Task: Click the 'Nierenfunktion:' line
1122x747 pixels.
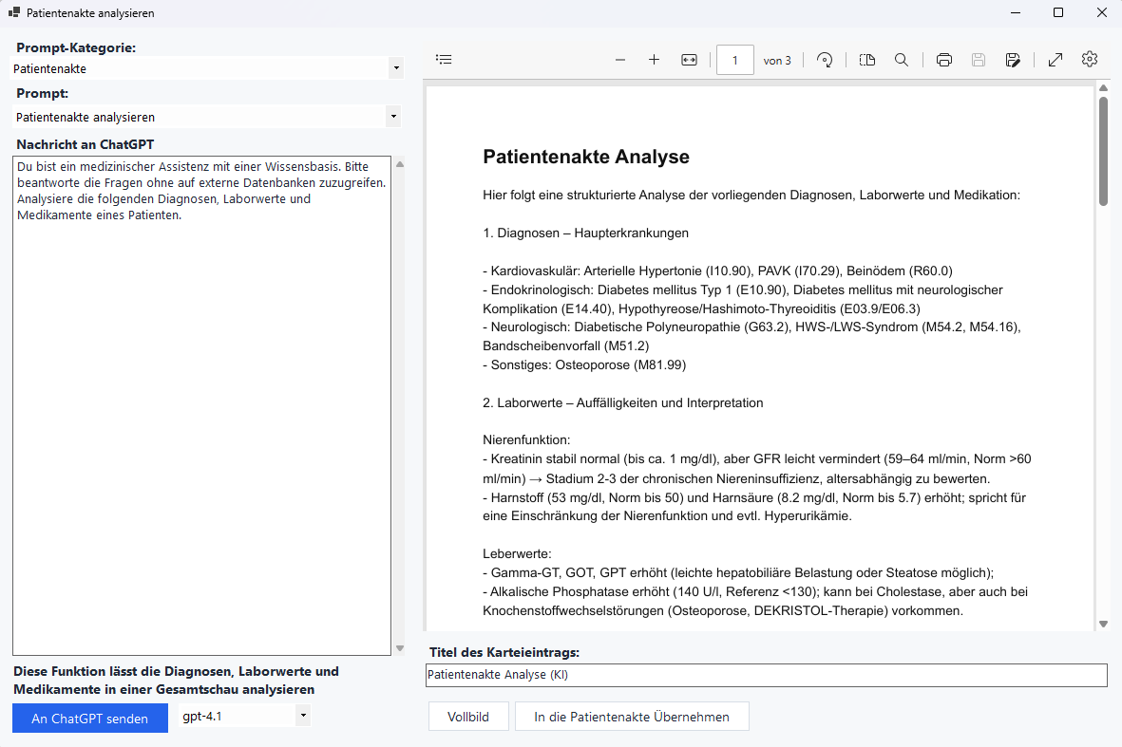Action: 526,440
